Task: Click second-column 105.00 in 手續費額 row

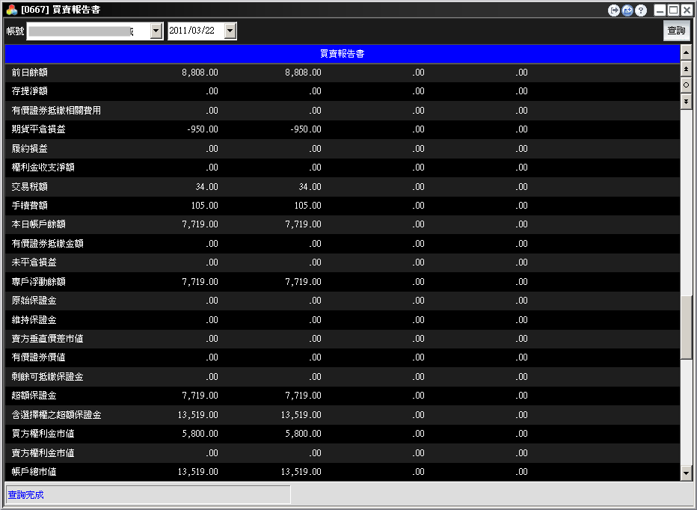Action: tap(308, 206)
